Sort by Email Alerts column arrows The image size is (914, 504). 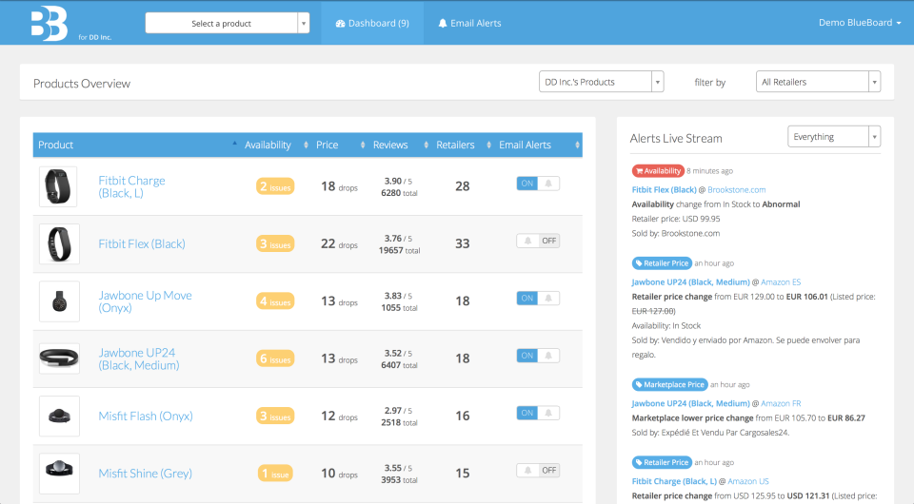pos(577,145)
